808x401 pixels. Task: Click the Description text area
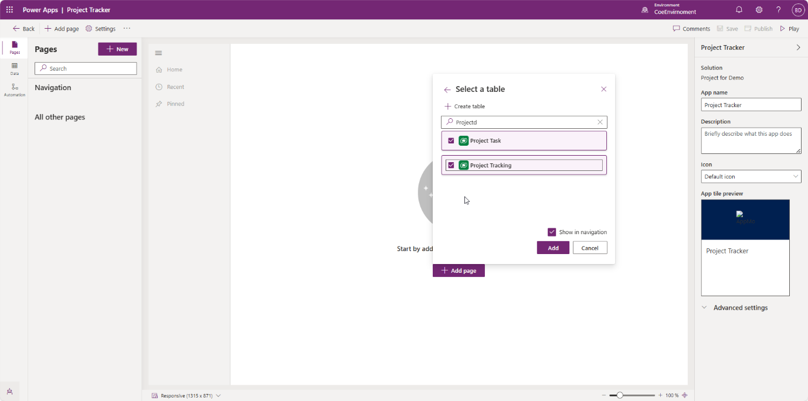tap(751, 141)
